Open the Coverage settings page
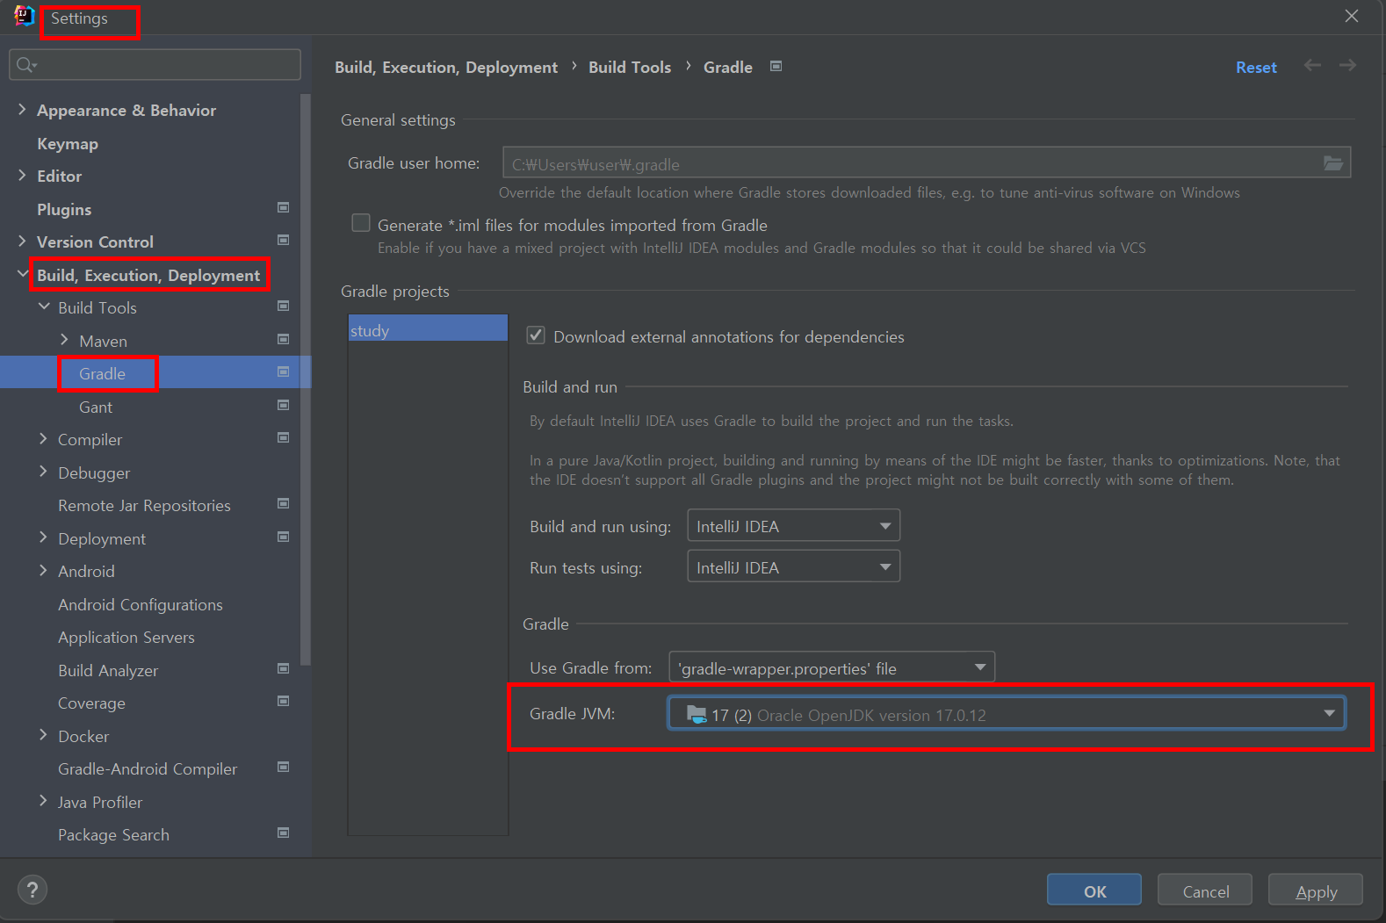 tap(91, 703)
